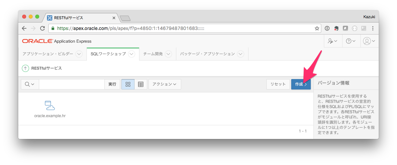Viewport: 397px width, 165px height.
Task: Open the search column magnifier dropdown
Action: [30, 84]
